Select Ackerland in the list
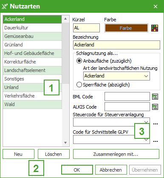164x178 pixels. 32,19
